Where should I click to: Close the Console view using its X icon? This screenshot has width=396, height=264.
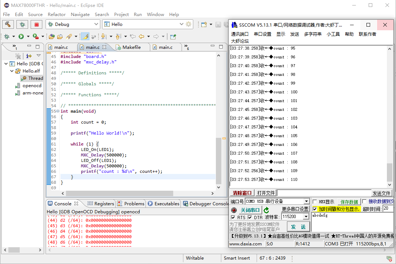[x=76, y=203]
